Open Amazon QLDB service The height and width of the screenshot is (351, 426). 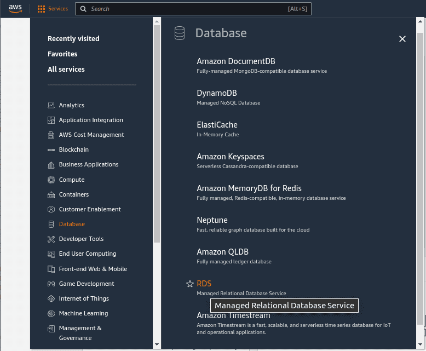[222, 252]
